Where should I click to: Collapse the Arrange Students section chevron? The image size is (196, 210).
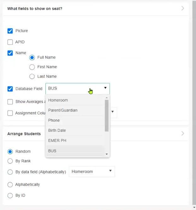click(x=183, y=133)
